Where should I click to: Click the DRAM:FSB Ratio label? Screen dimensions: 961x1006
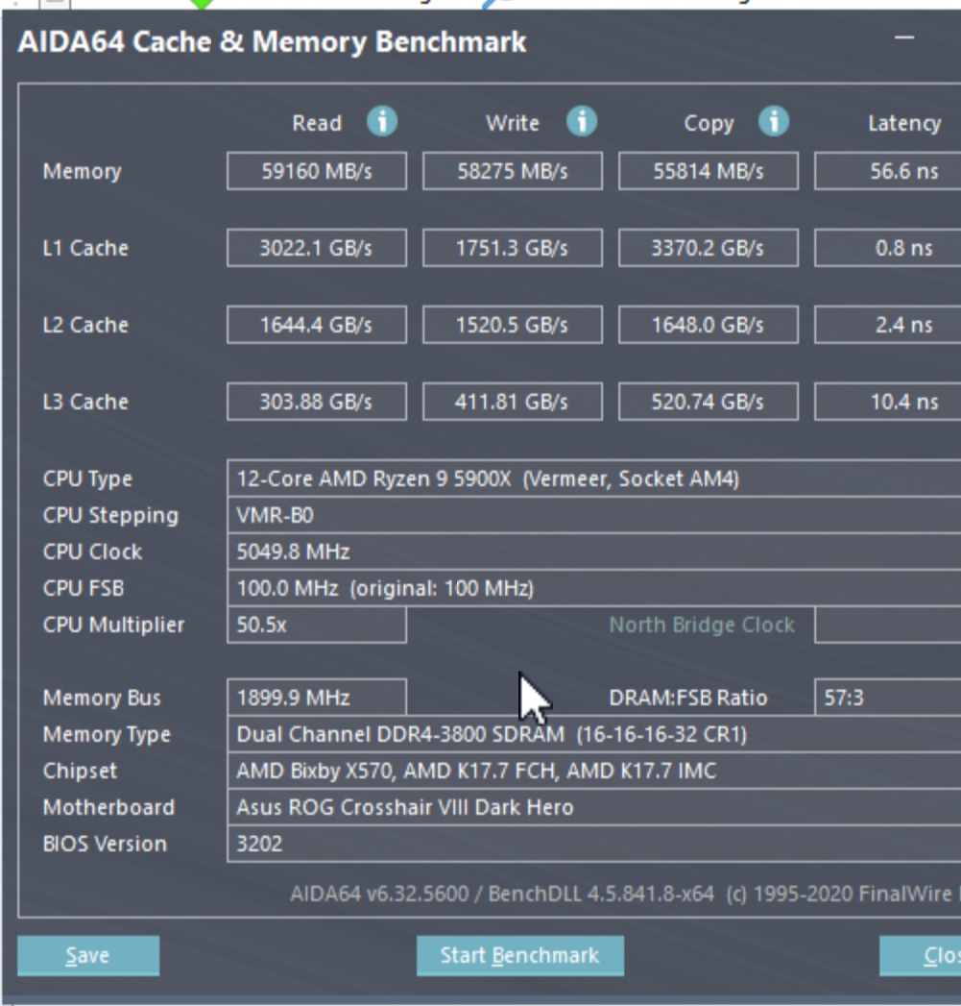point(688,698)
